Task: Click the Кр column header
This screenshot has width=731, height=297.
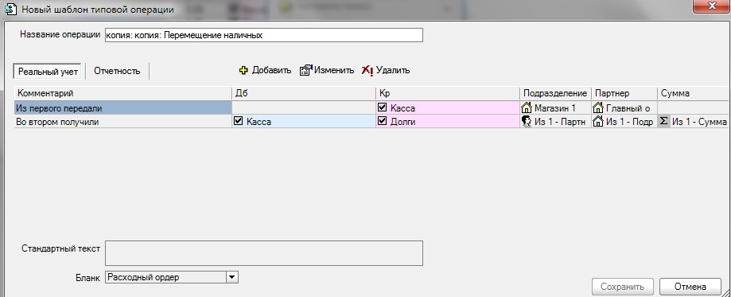Action: (x=448, y=93)
